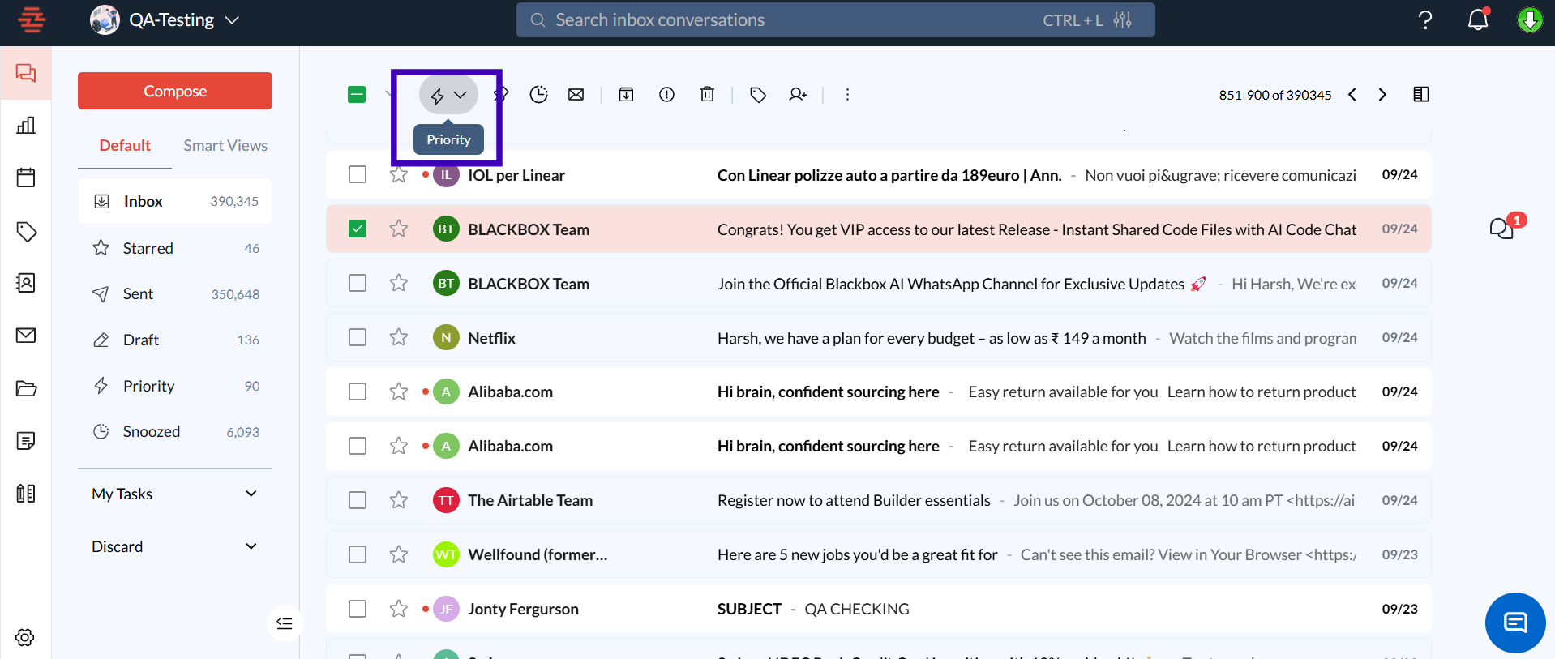Open the QA-Testing workspace dropdown
1555x659 pixels.
(231, 20)
